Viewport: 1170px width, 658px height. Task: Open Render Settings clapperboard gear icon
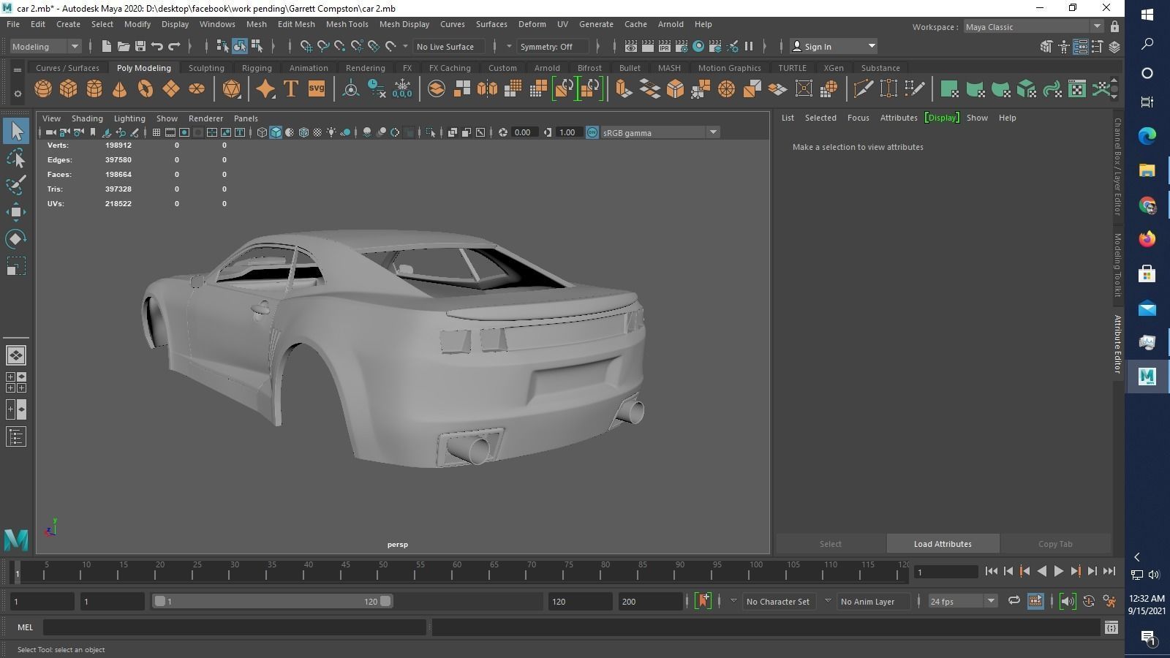click(x=682, y=46)
